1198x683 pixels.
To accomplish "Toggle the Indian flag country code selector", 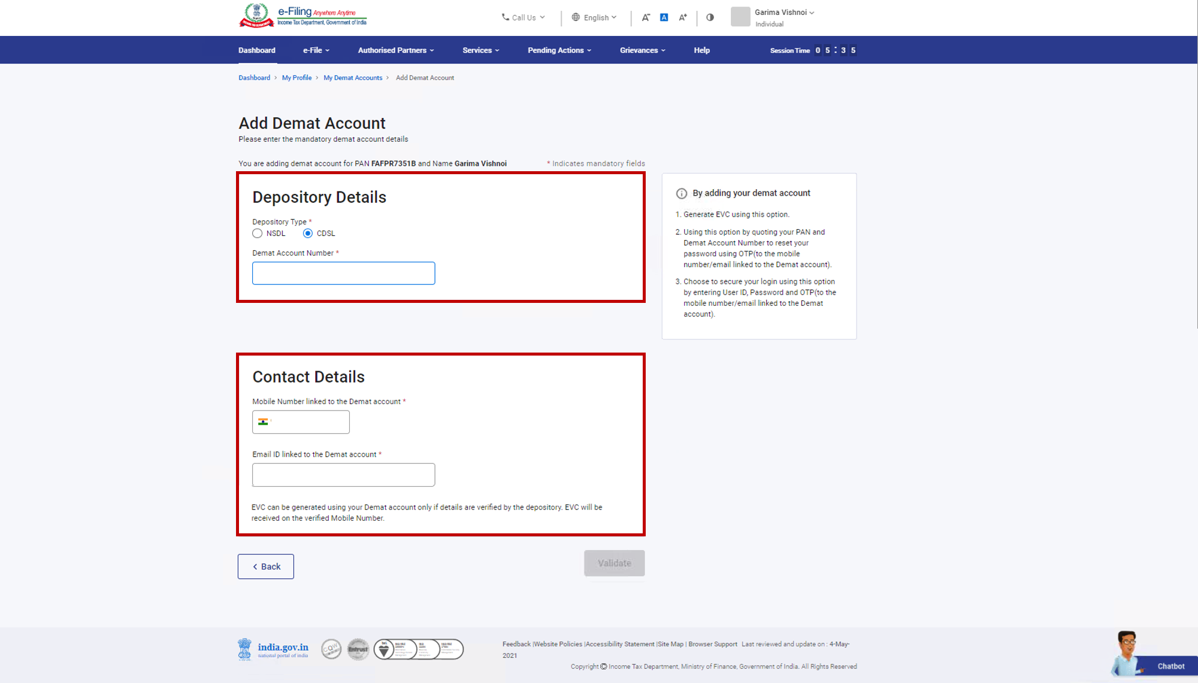I will [264, 421].
